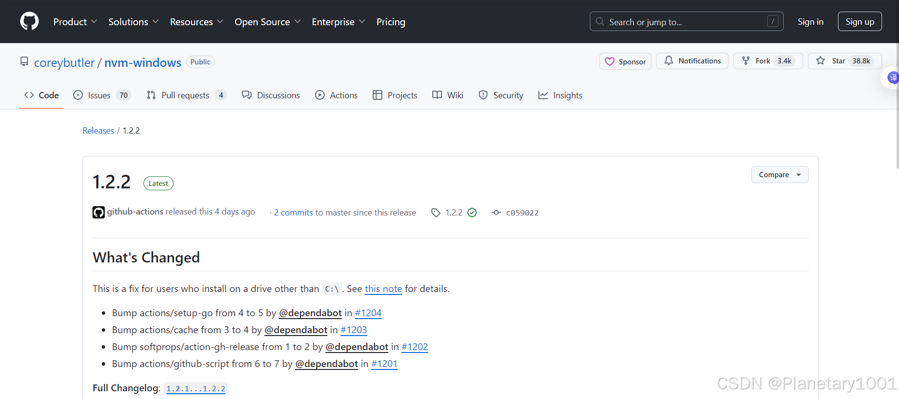
Task: Click the 38.8k star count
Action: (x=861, y=61)
